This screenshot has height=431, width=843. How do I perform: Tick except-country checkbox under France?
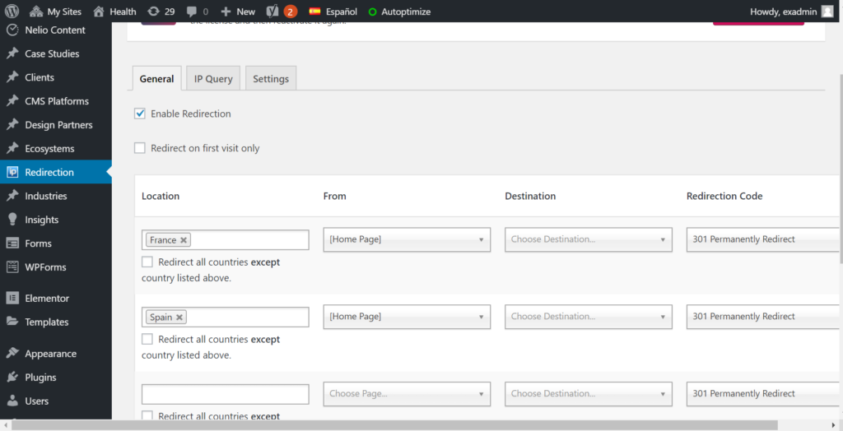(147, 262)
